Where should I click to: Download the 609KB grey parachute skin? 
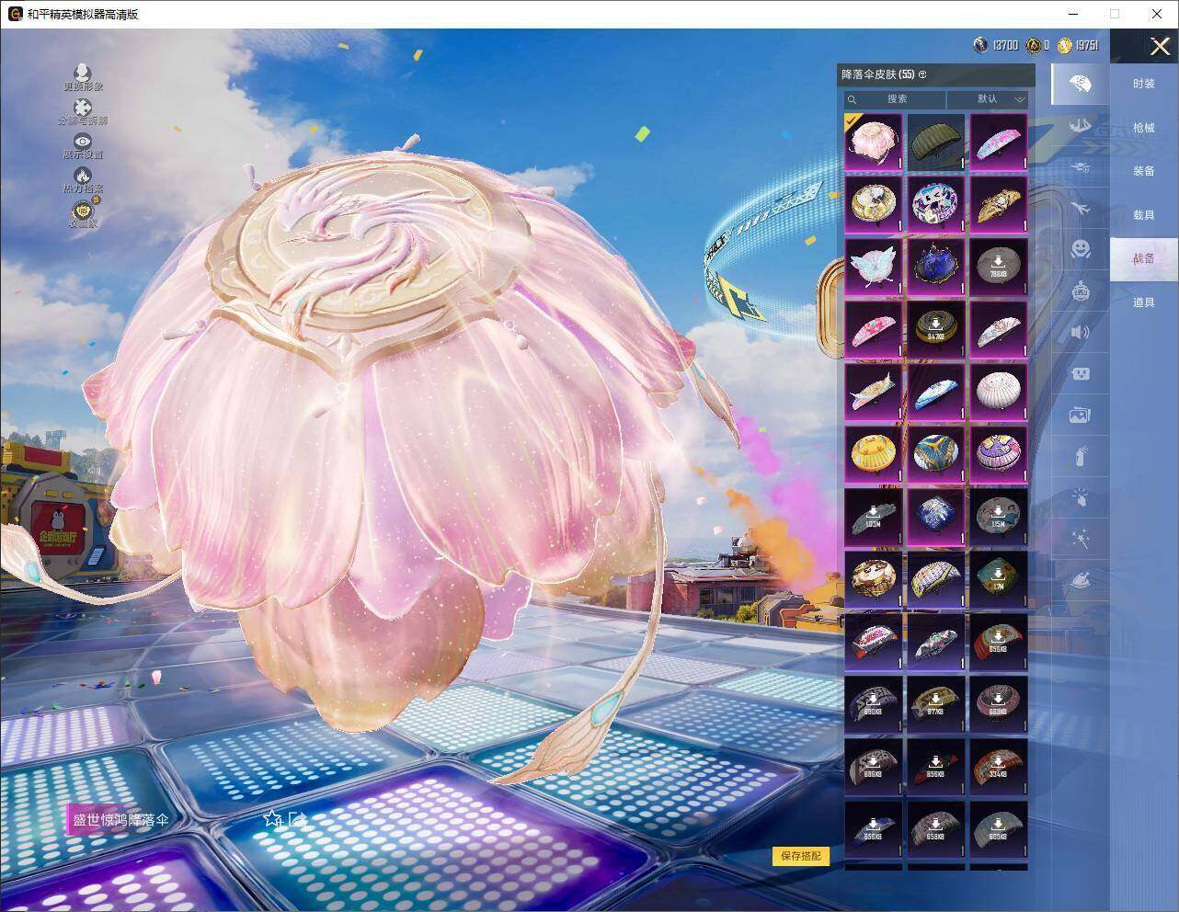(x=998, y=828)
